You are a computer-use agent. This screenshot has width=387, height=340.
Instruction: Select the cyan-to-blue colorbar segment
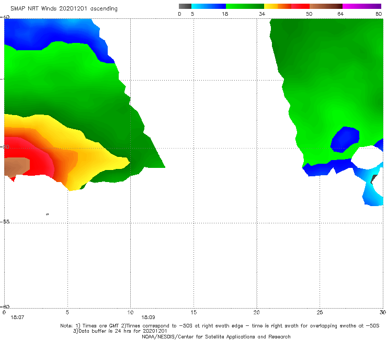(x=209, y=6)
